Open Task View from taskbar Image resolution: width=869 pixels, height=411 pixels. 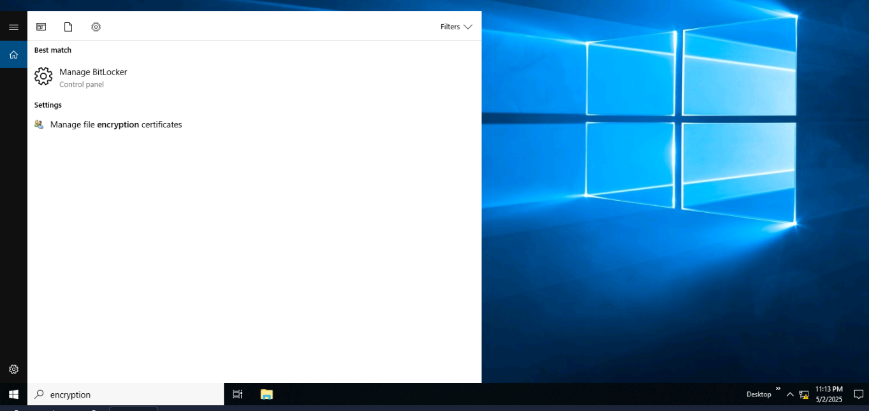tap(237, 394)
